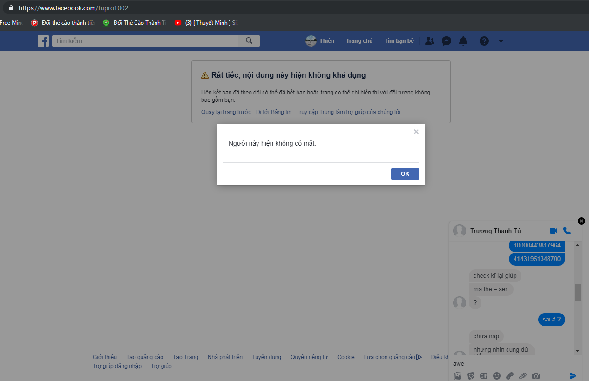Open Nhà phát triển footer link
The width and height of the screenshot is (589, 381).
(x=225, y=357)
